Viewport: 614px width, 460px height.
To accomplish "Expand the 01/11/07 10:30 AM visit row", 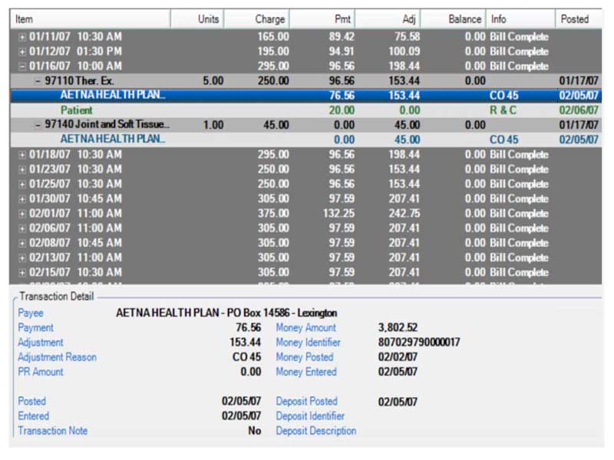I will pyautogui.click(x=22, y=38).
